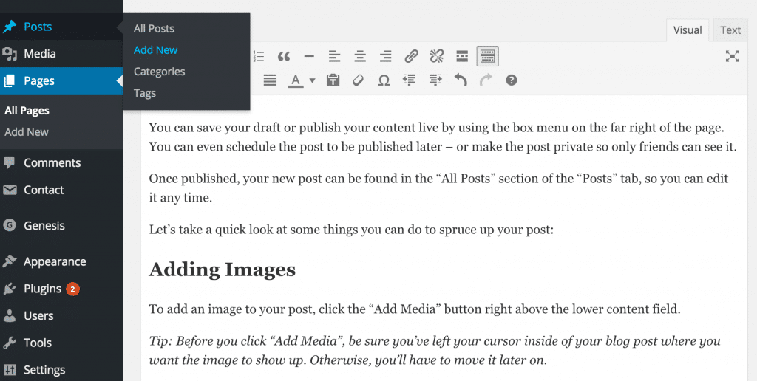The width and height of the screenshot is (757, 381).
Task: Decrease the paragraph indent
Action: point(410,80)
